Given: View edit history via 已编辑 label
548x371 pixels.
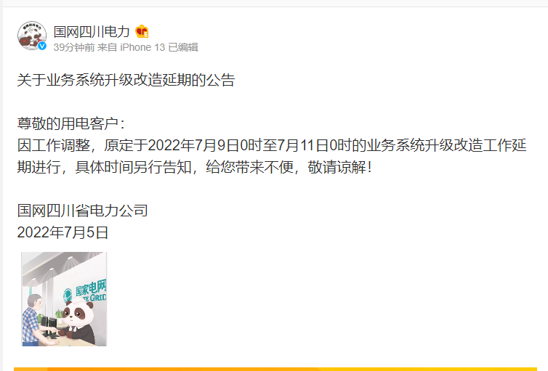Looking at the screenshot, I should pyautogui.click(x=183, y=47).
